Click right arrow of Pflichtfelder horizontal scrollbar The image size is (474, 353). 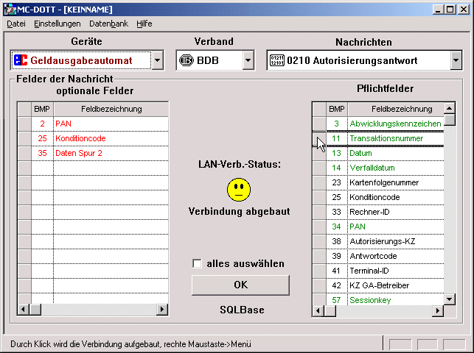tap(438, 311)
